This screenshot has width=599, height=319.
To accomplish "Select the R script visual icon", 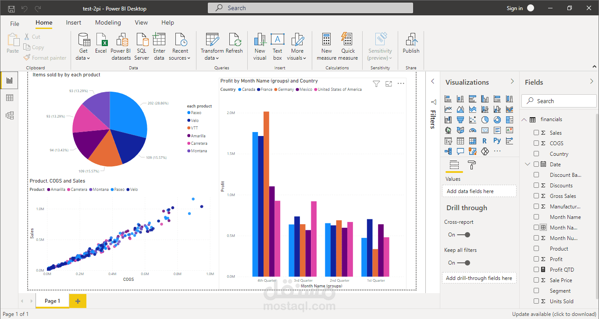I will [x=484, y=141].
